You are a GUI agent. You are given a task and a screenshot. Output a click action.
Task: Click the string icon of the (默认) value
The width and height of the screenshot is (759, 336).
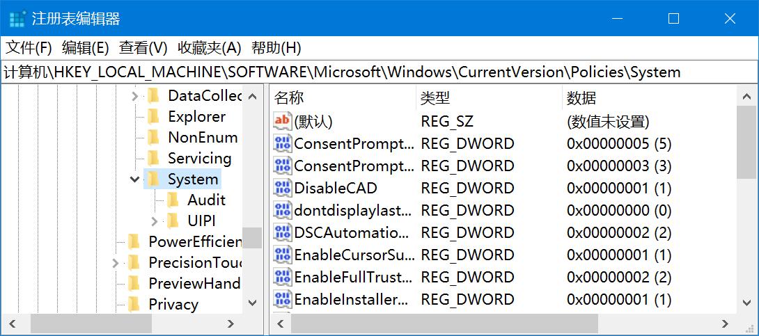click(x=282, y=121)
